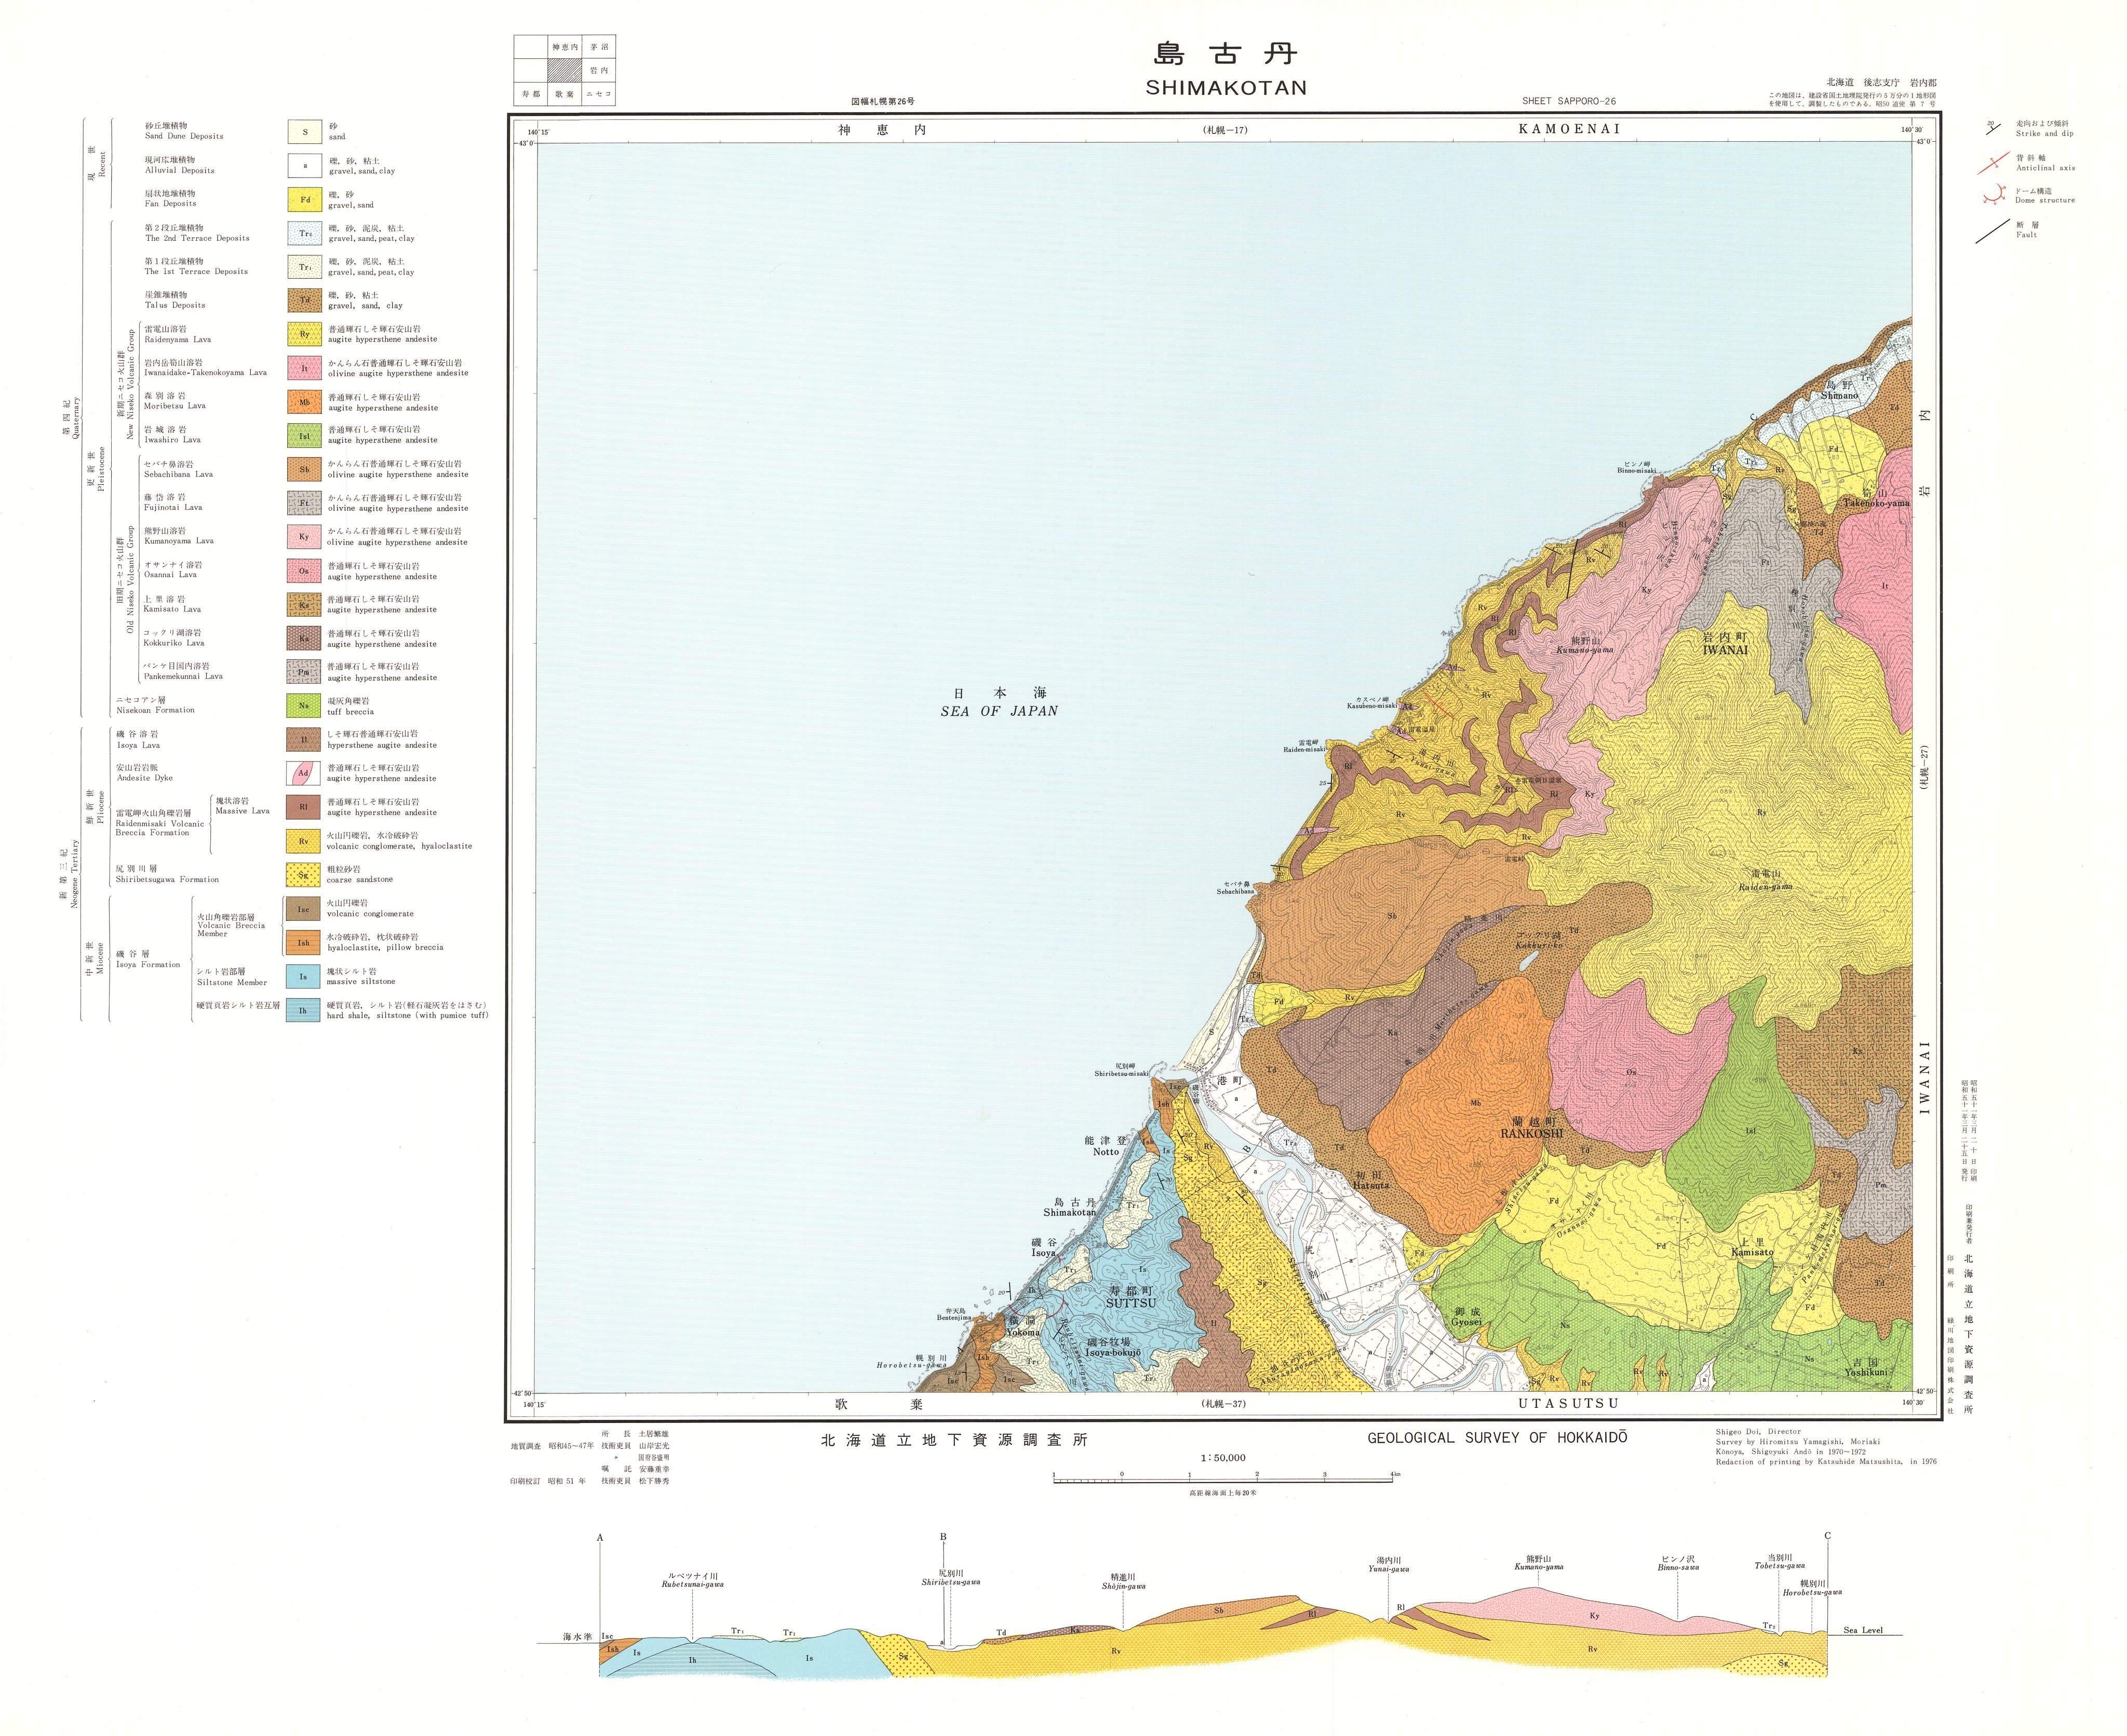
Task: Click the section marker B on the profile
Action: coord(942,1537)
